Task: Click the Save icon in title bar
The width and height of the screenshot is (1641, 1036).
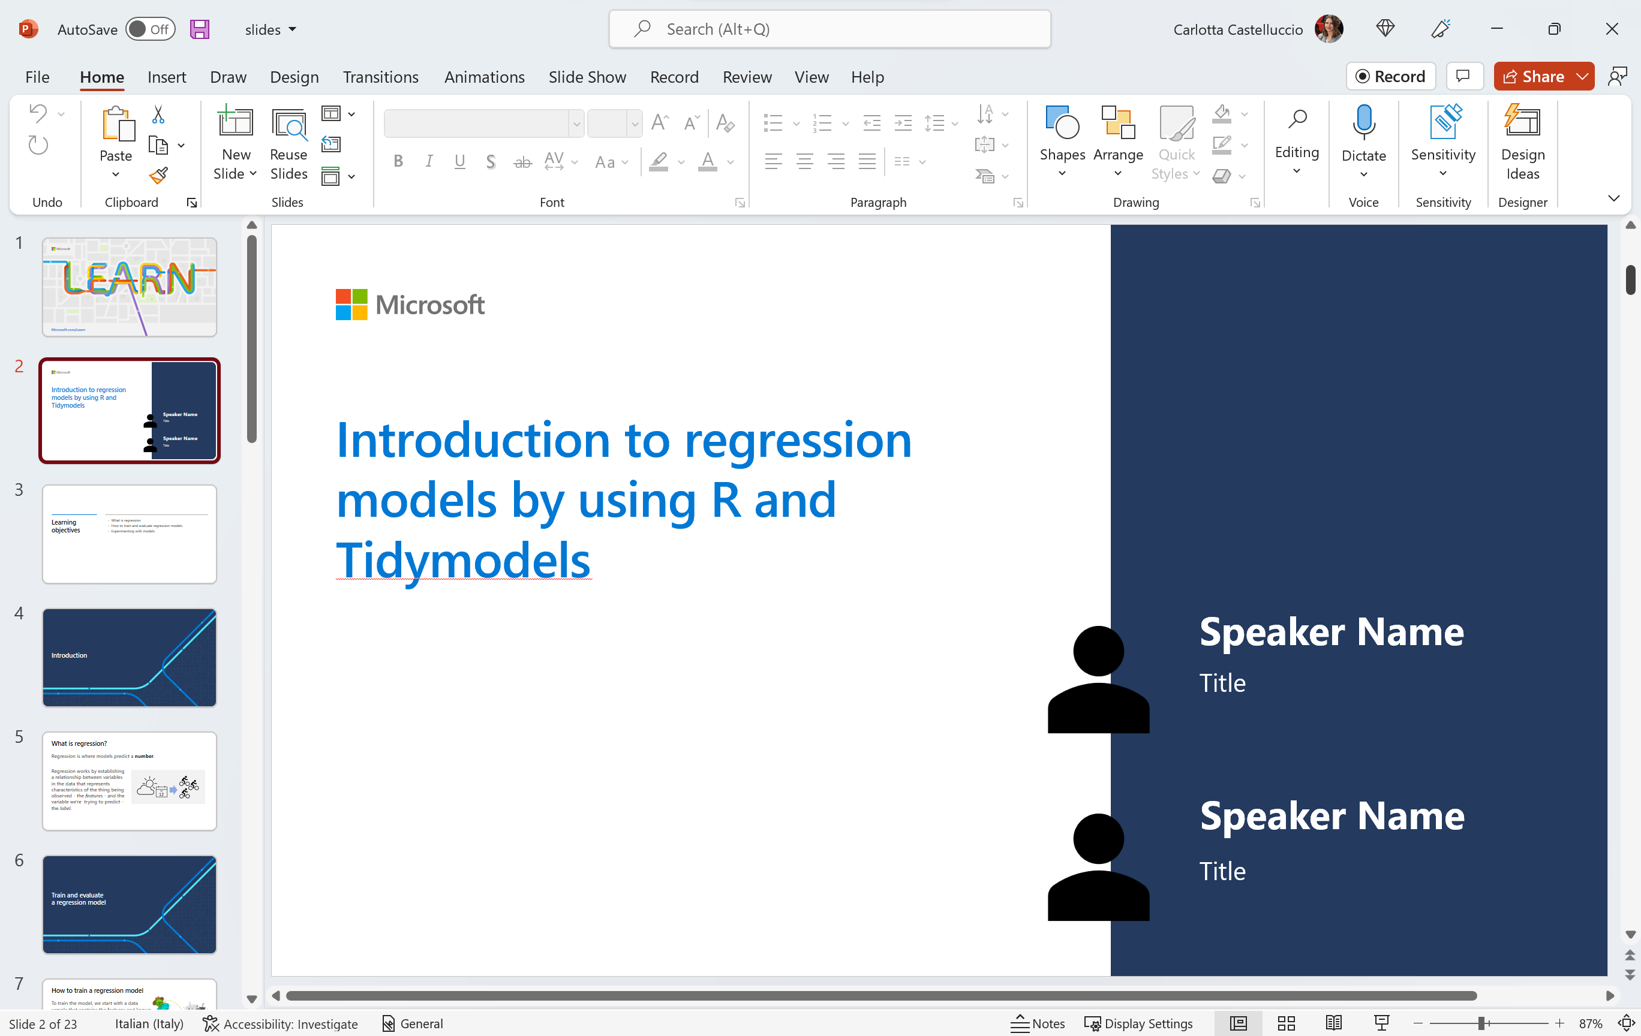Action: [200, 29]
